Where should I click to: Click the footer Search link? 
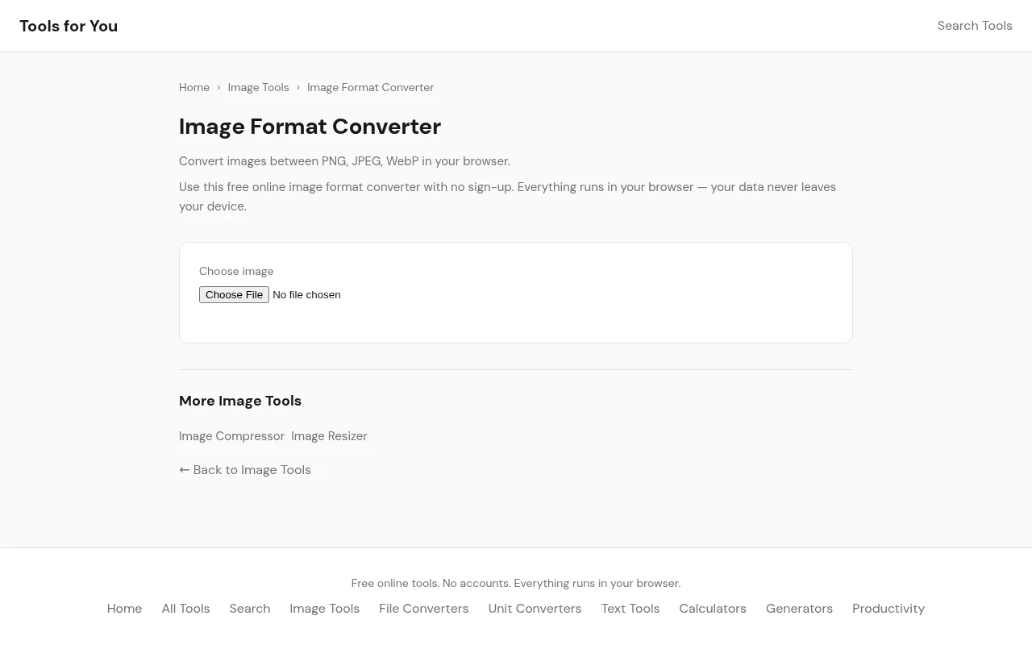249,609
